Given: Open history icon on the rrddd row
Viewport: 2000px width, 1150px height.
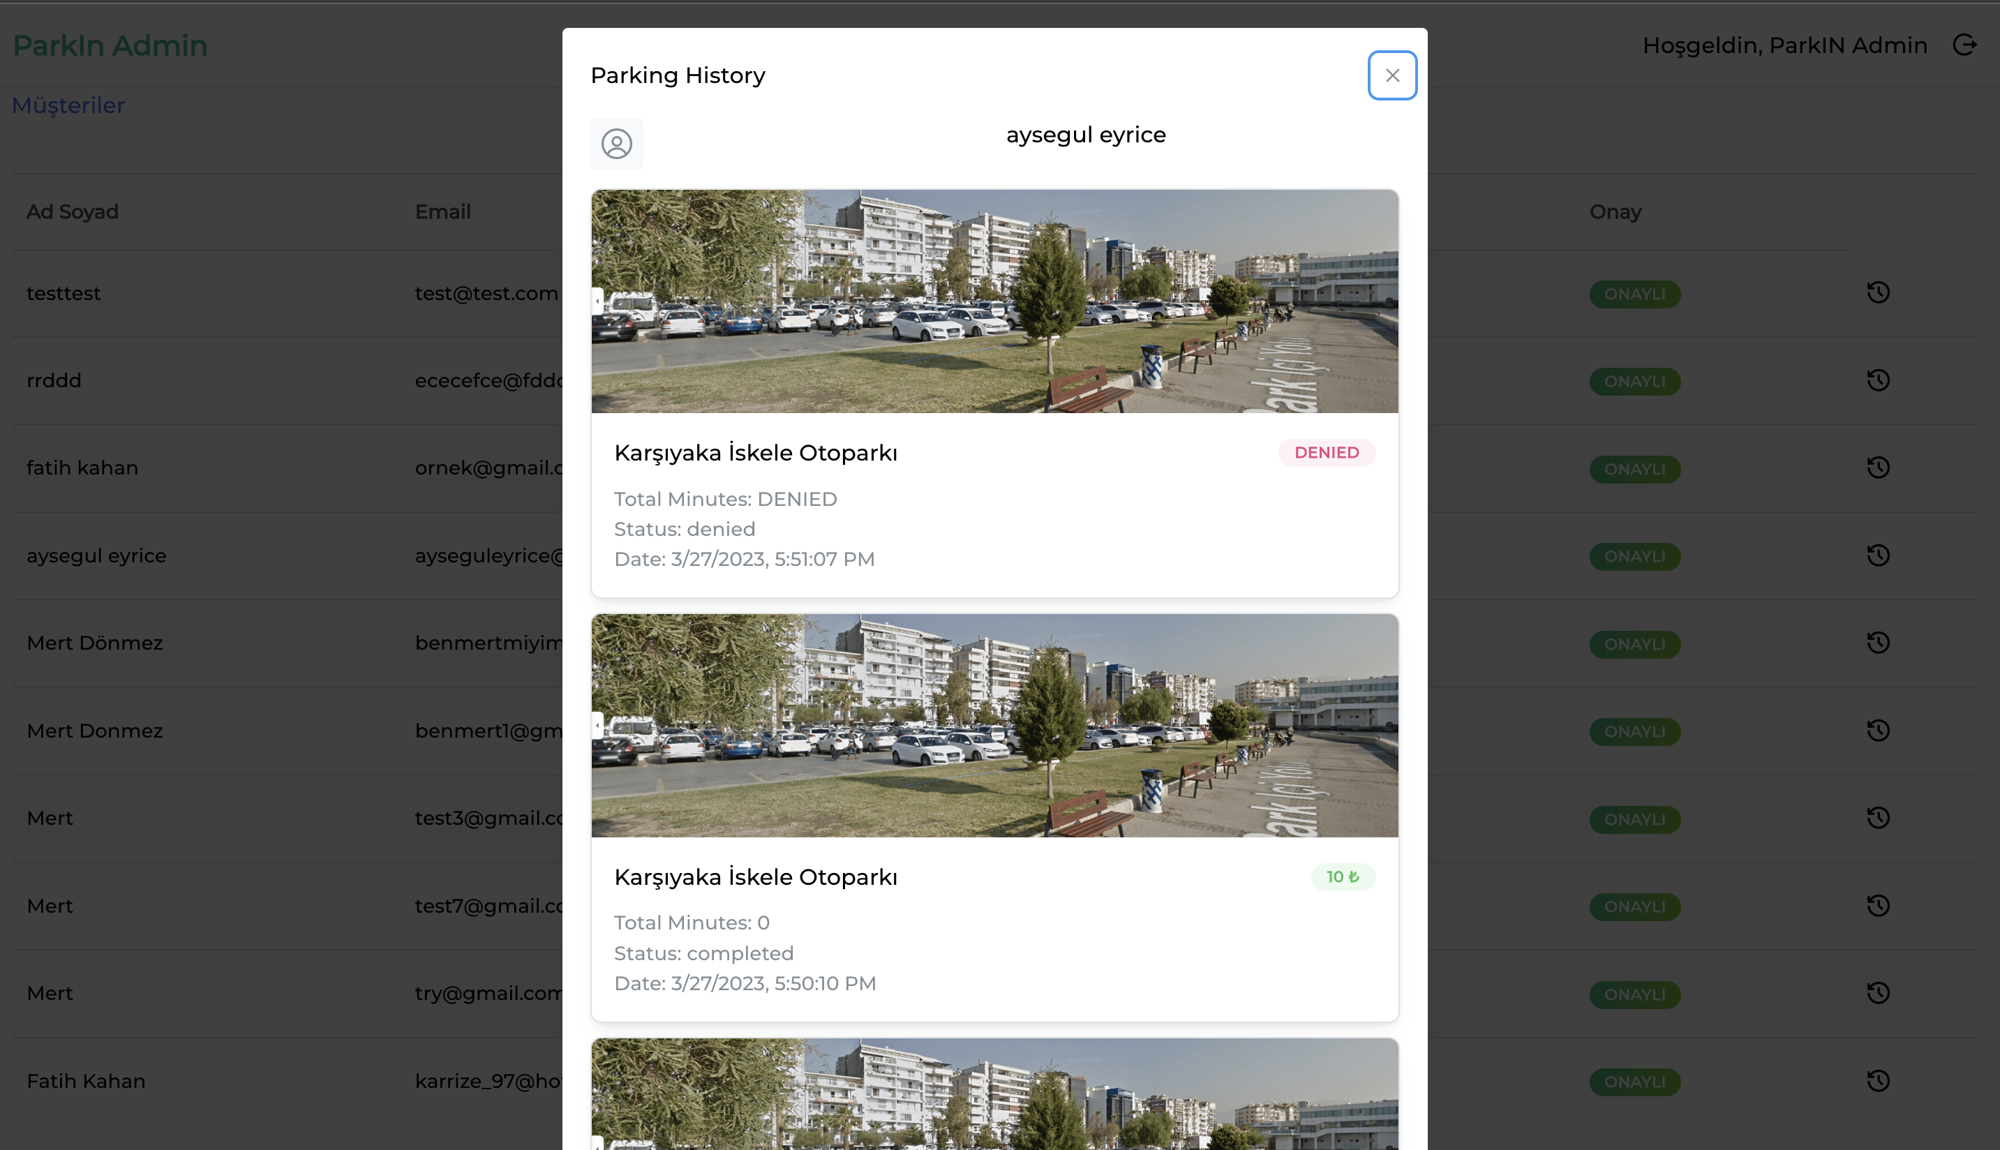Looking at the screenshot, I should [1879, 381].
